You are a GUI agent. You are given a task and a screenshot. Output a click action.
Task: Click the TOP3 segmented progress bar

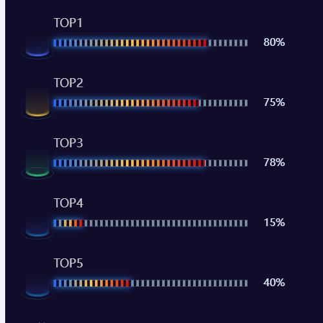click(x=151, y=163)
